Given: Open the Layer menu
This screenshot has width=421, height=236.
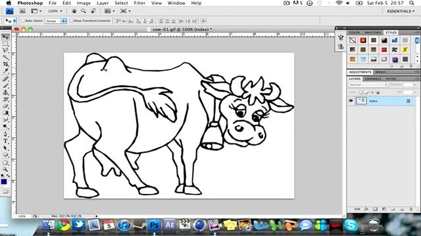Looking at the screenshot, I should [x=103, y=3].
